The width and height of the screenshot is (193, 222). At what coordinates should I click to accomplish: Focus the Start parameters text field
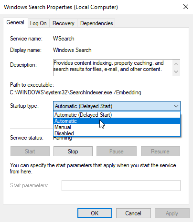click(x=121, y=185)
